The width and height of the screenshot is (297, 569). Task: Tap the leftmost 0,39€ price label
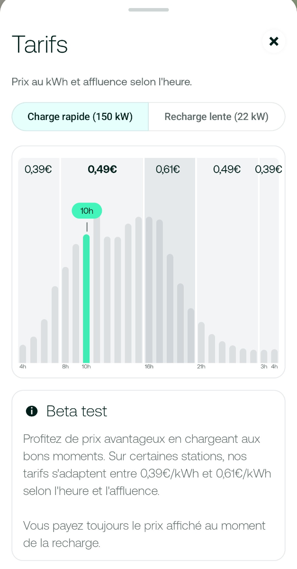(38, 169)
